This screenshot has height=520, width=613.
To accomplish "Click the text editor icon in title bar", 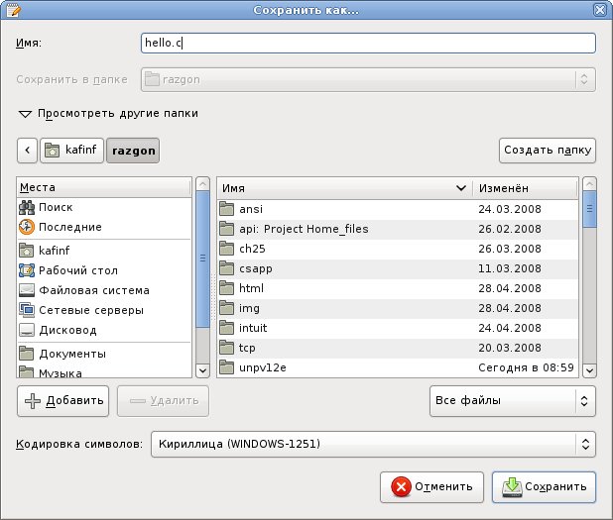I will 13,10.
